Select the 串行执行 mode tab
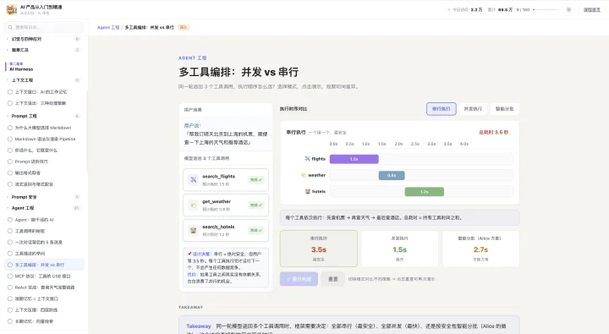Screen dimensions: 609x334 (441, 109)
